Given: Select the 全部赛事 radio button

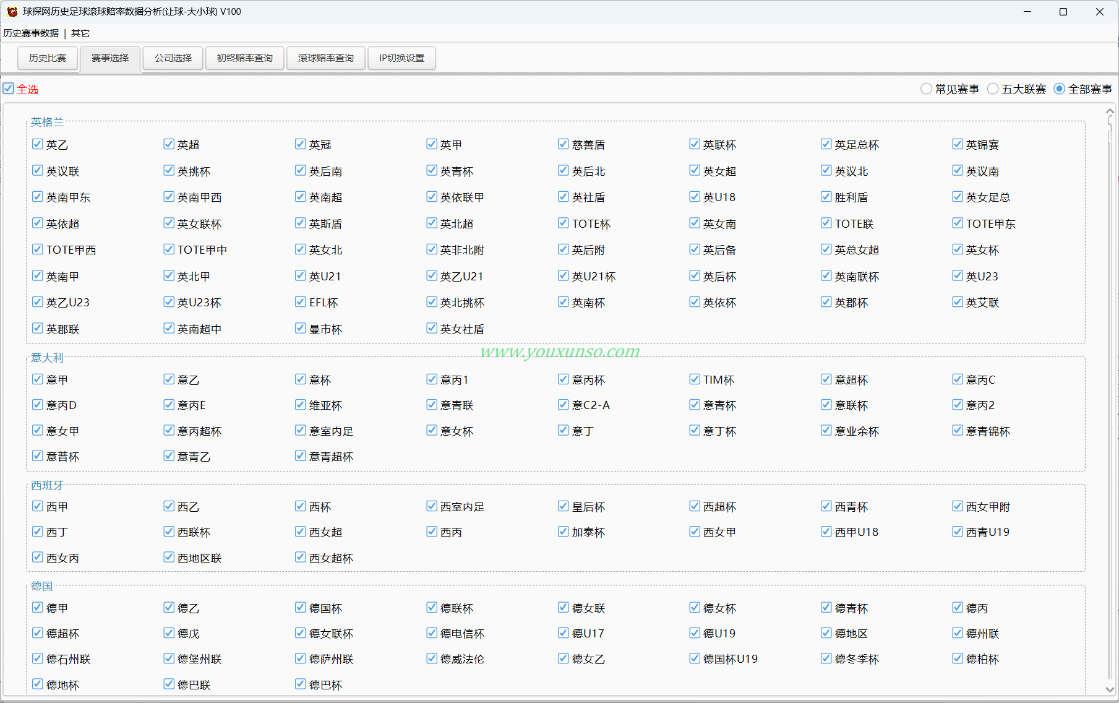Looking at the screenshot, I should coord(1060,89).
